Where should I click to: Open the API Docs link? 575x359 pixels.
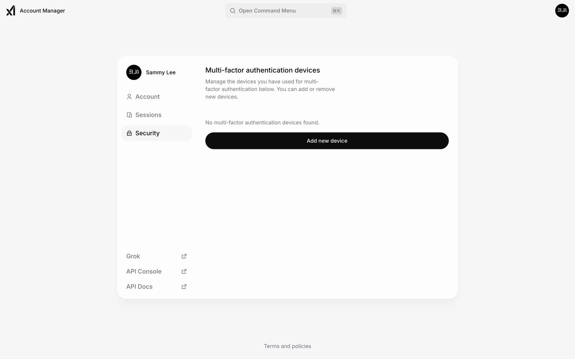coord(139,287)
